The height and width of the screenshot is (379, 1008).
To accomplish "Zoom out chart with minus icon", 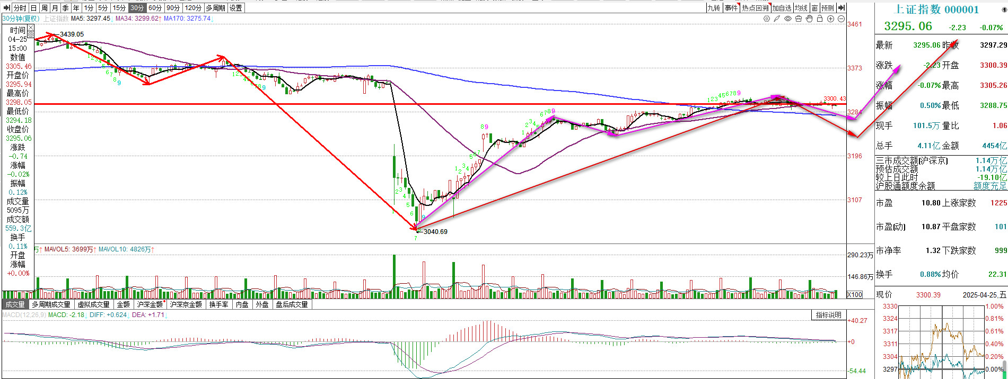I will pos(841,19).
